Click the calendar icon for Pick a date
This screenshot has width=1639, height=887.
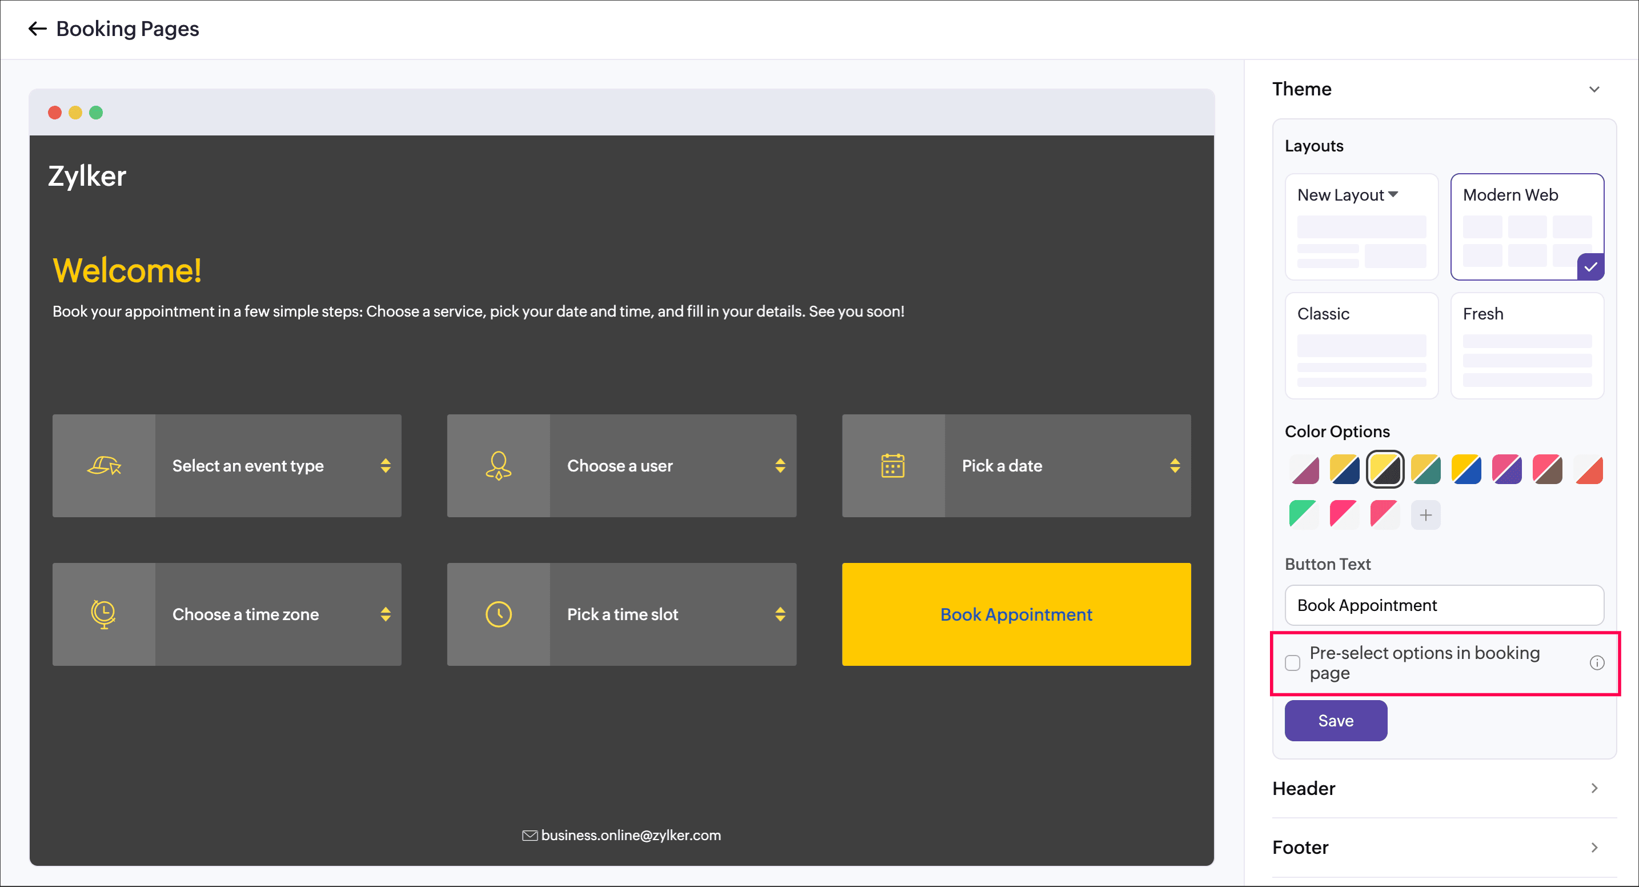pyautogui.click(x=893, y=466)
